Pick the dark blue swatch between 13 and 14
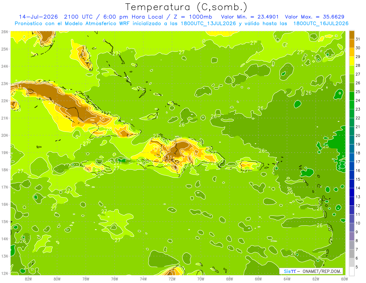 (x=352, y=192)
